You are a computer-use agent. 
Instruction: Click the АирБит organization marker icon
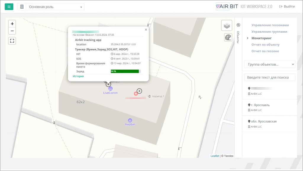point(130,120)
